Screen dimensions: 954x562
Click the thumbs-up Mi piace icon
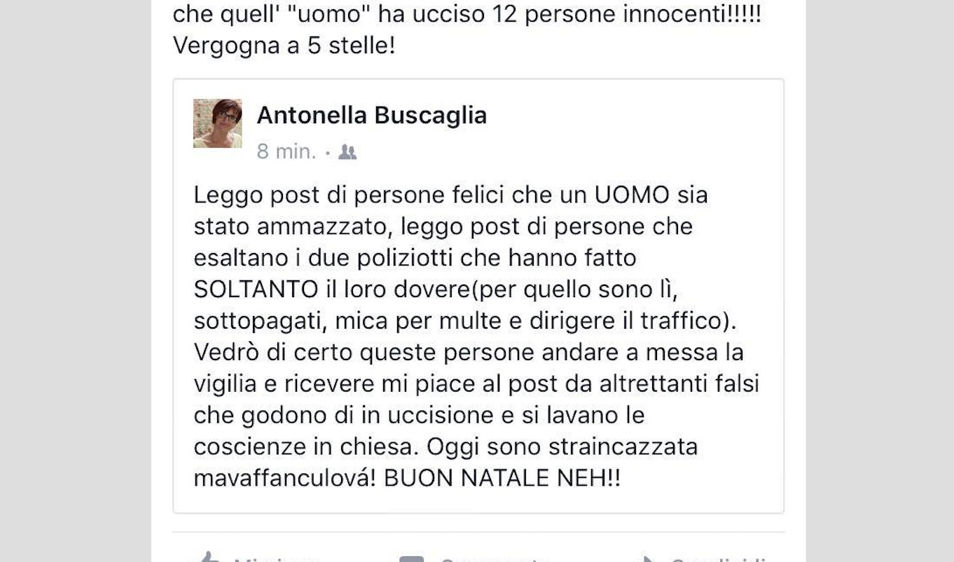[207, 558]
